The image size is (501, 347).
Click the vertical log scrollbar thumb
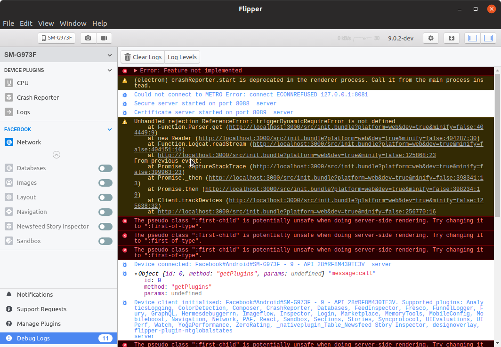(497, 145)
